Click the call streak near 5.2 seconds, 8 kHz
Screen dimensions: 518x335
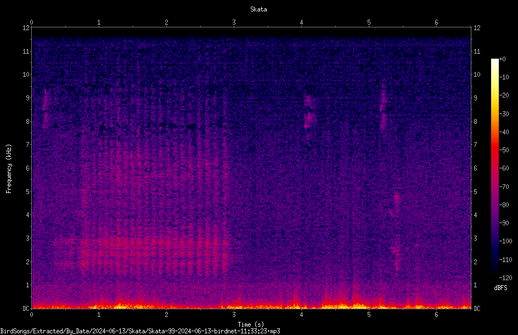click(383, 107)
